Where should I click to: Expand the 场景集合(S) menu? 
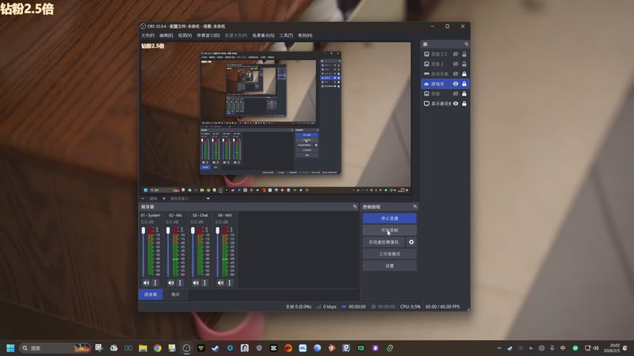tap(263, 36)
